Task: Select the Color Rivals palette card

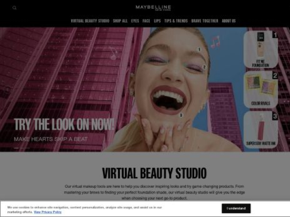Action: (x=261, y=90)
